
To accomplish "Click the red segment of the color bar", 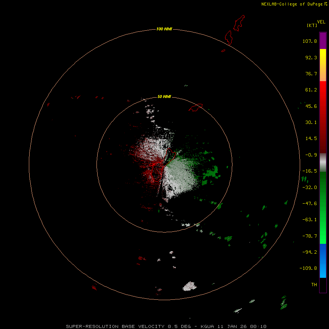I will [x=323, y=117].
